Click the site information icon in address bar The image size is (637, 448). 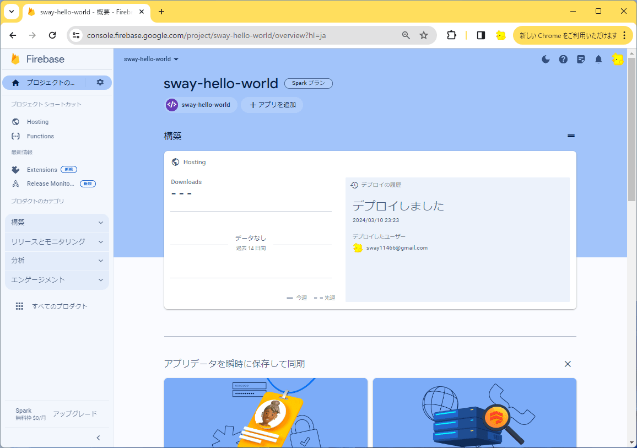pyautogui.click(x=76, y=35)
